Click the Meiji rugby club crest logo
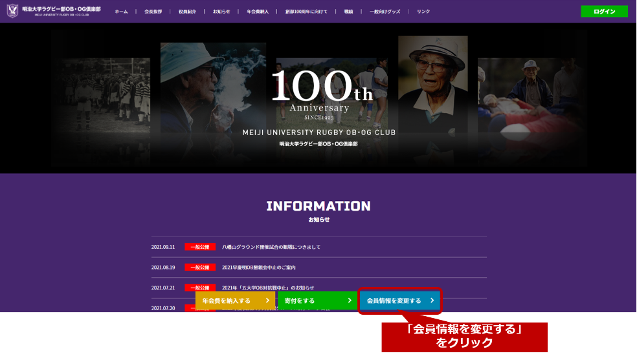This screenshot has height=360, width=637. coord(12,11)
